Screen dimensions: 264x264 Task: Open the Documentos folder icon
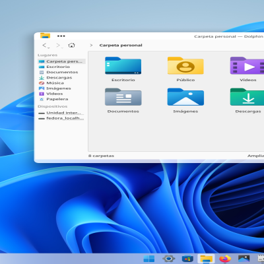coord(123,97)
